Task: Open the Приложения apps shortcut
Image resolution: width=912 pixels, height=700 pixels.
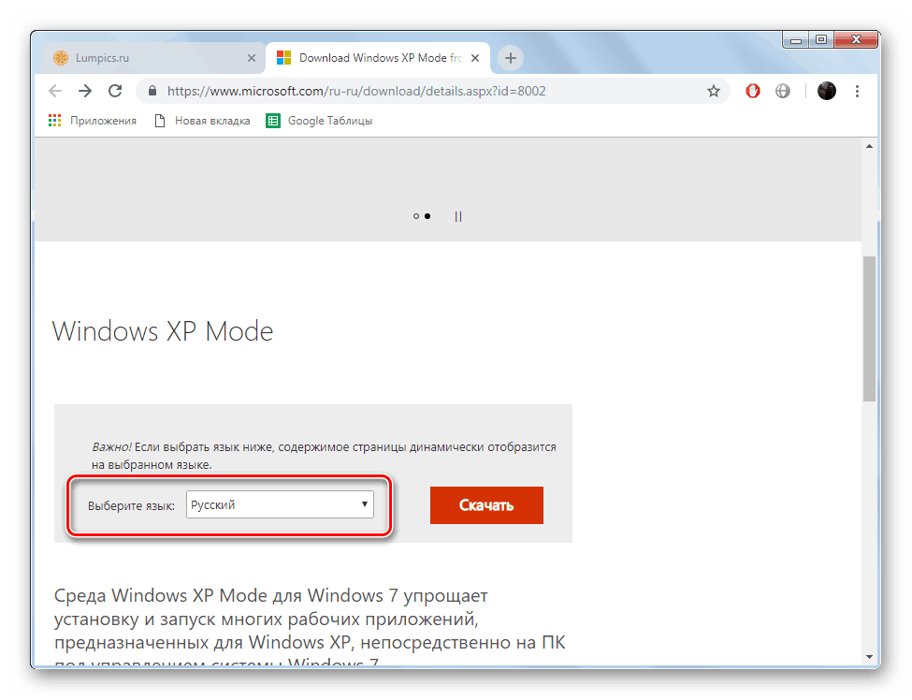Action: pyautogui.click(x=93, y=121)
